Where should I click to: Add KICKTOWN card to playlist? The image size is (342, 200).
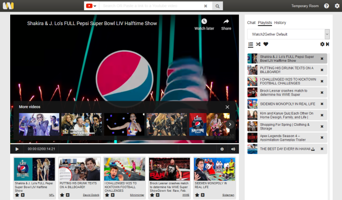pyautogui.click(x=112, y=195)
